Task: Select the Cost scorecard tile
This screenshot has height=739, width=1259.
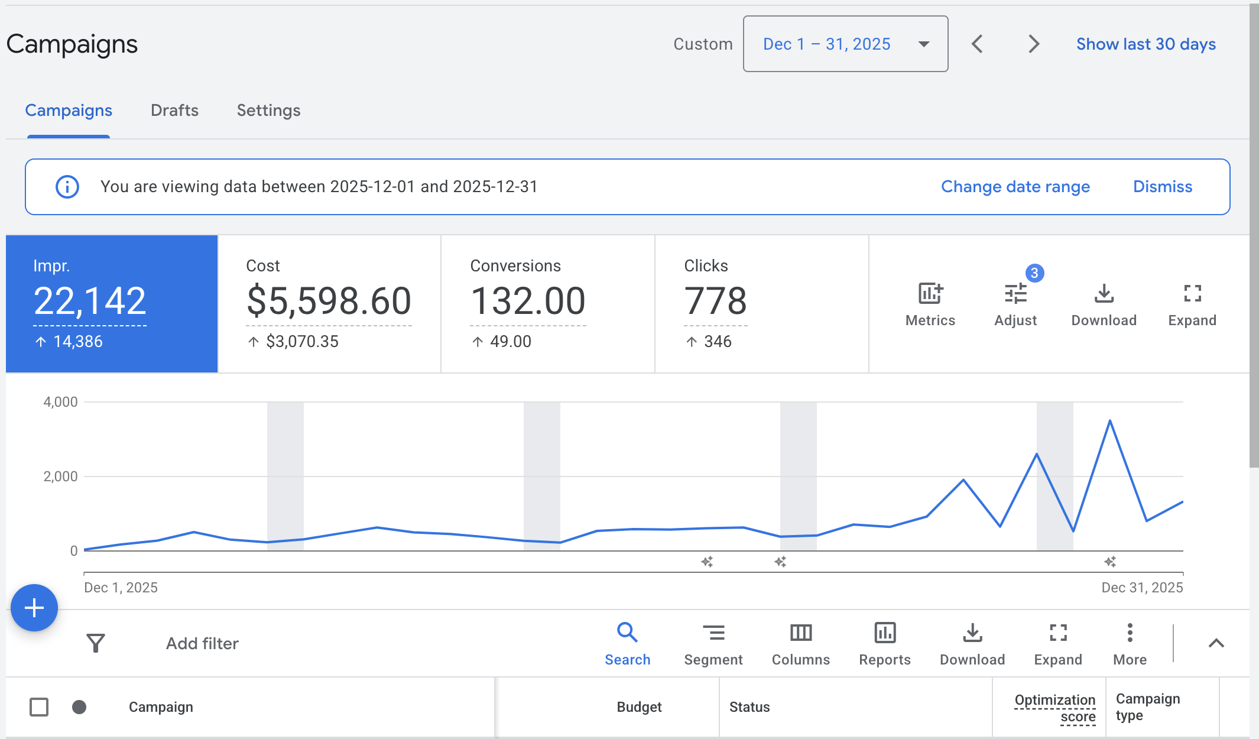Action: point(329,303)
